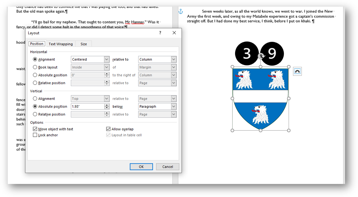358x197 pixels.
Task: Open the vertical below Paragraph dropdown
Action: click(174, 107)
